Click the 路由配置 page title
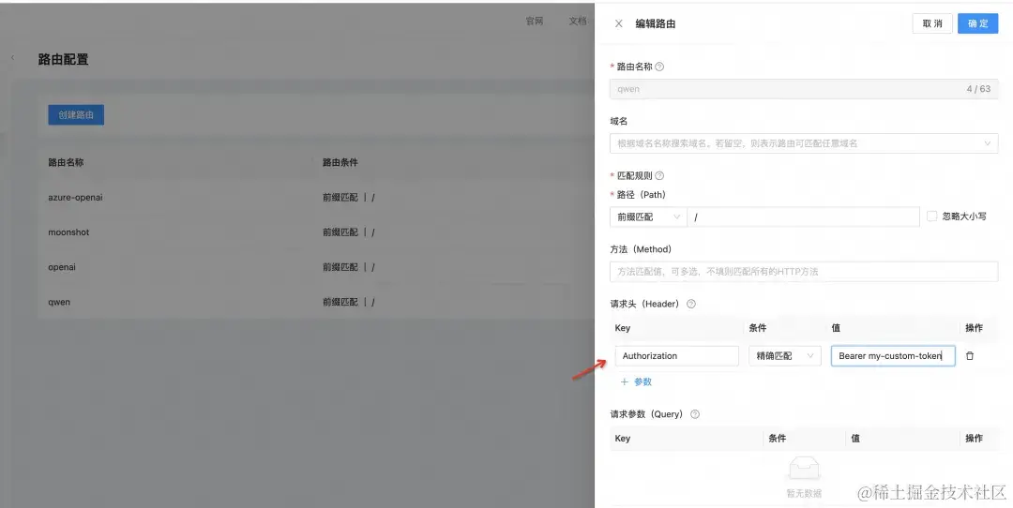This screenshot has height=508, width=1013. pyautogui.click(x=64, y=59)
